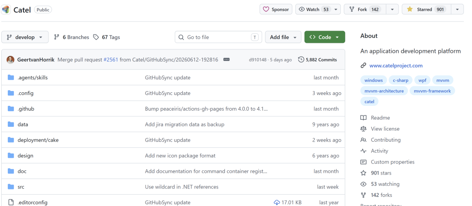The width and height of the screenshot is (472, 206).
Task: Open the green Code dropdown
Action: [x=325, y=37]
